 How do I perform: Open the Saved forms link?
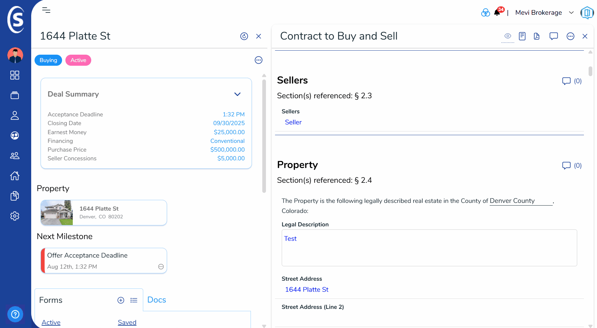pos(127,322)
